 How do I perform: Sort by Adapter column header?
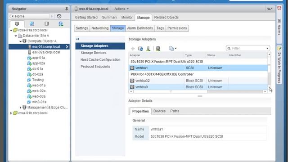tap(156, 55)
